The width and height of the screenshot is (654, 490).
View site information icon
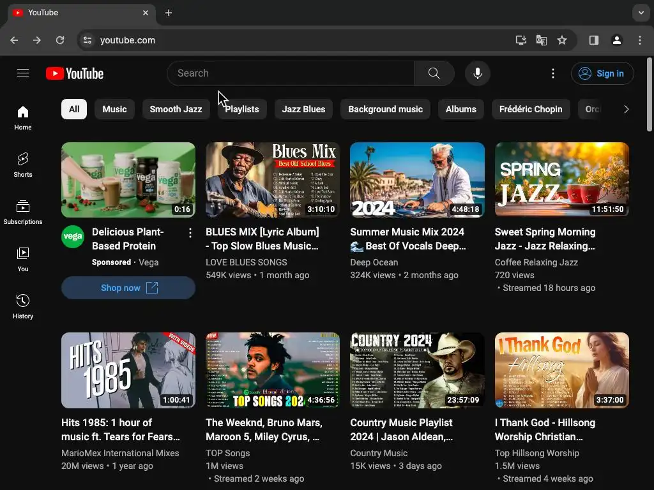(x=87, y=40)
